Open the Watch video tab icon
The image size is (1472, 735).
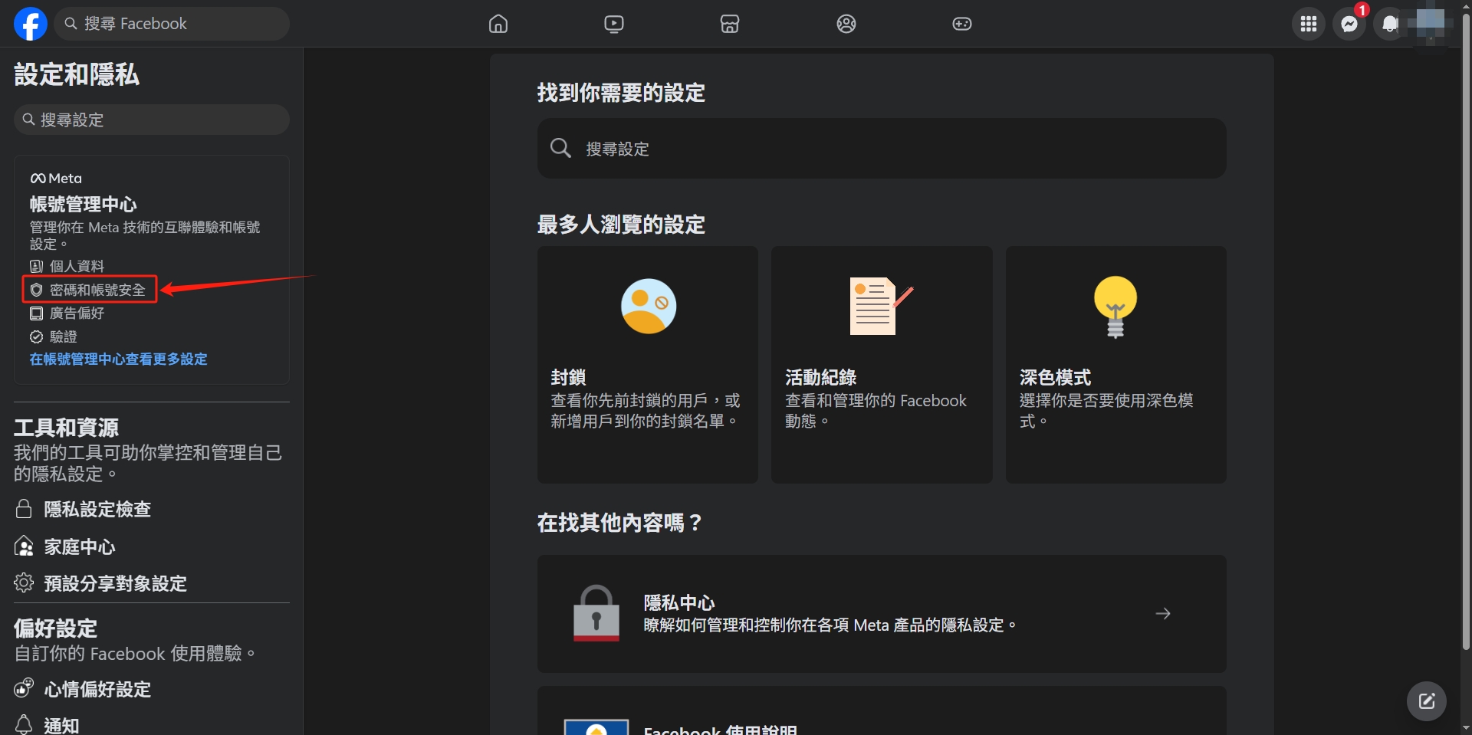[614, 24]
